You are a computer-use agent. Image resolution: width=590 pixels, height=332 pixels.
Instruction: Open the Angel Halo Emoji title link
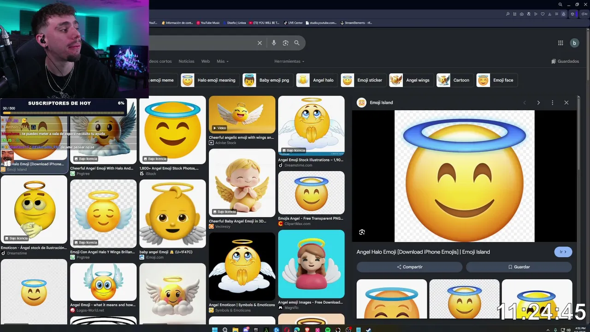pyautogui.click(x=423, y=252)
